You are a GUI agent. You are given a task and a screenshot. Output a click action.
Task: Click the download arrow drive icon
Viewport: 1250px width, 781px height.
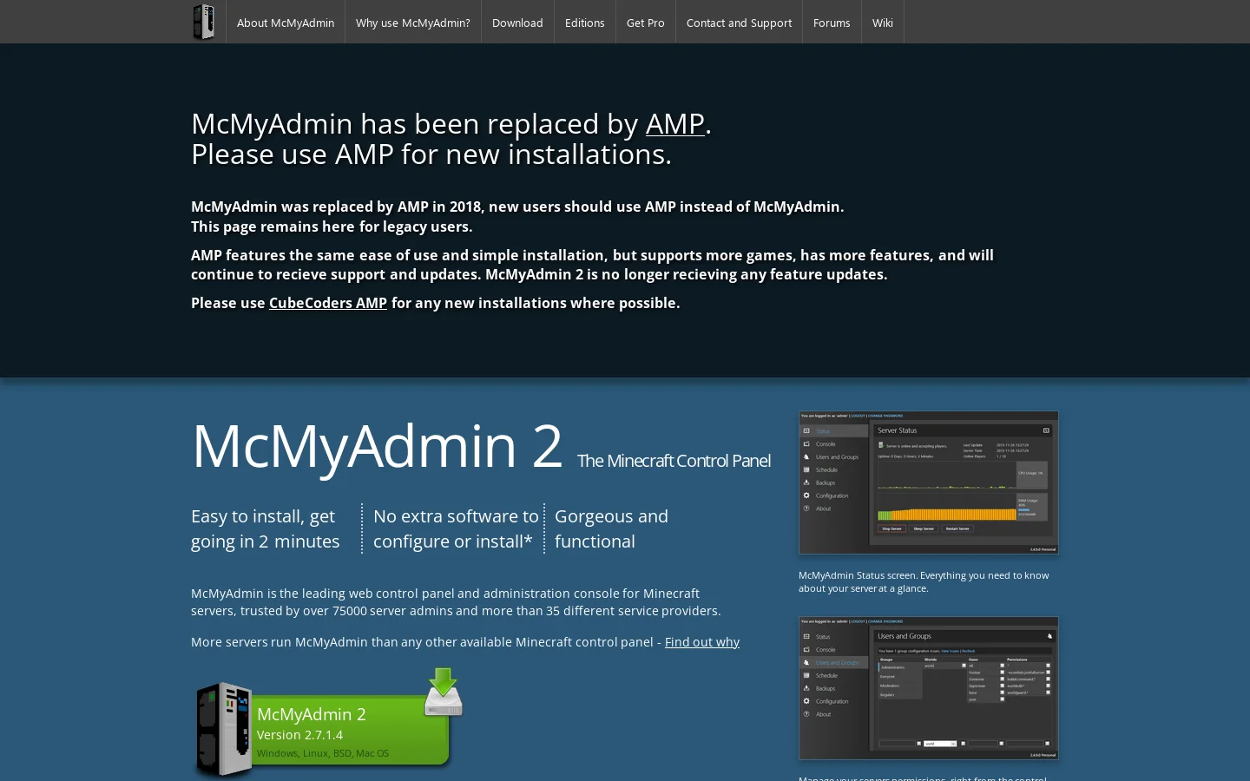[x=444, y=692]
